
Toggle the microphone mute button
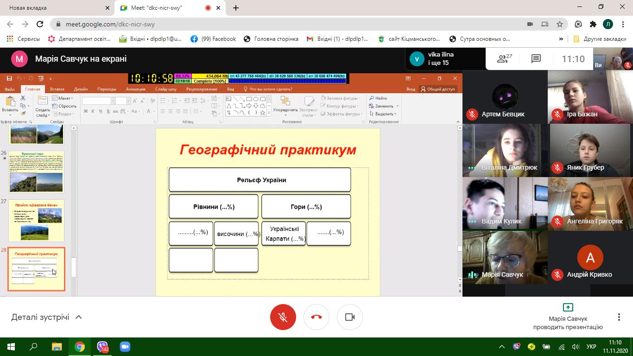tap(283, 317)
